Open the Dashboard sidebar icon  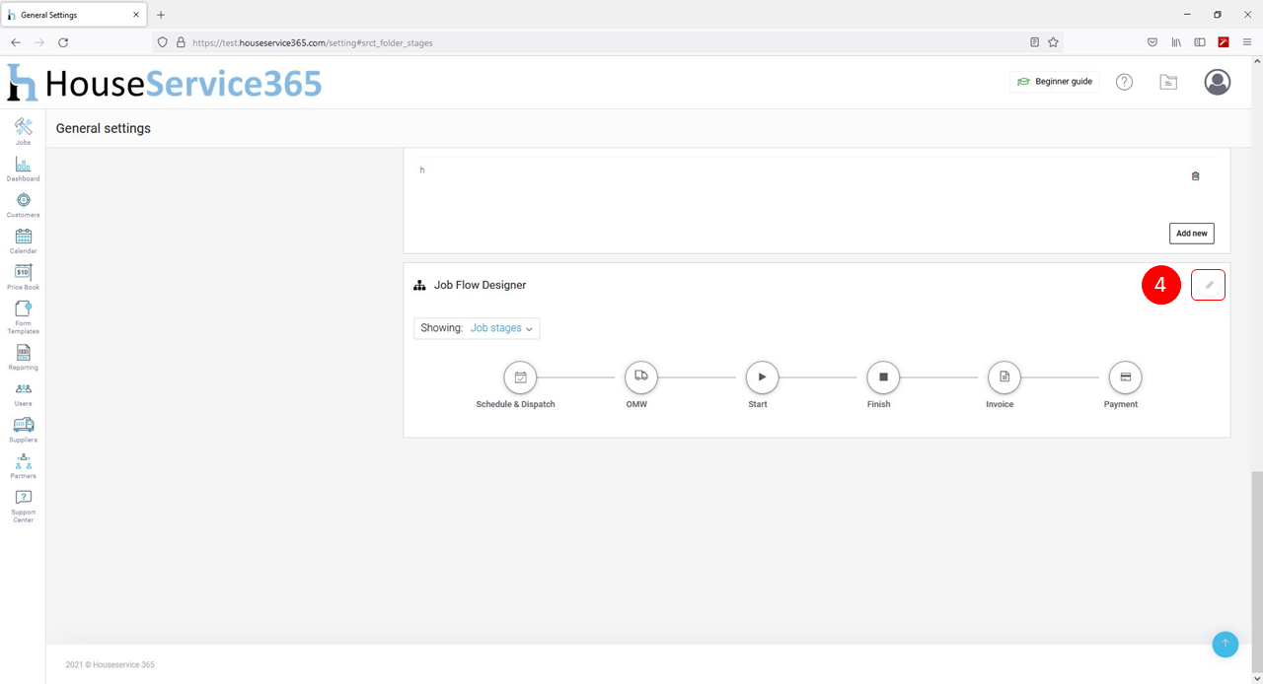click(x=23, y=167)
